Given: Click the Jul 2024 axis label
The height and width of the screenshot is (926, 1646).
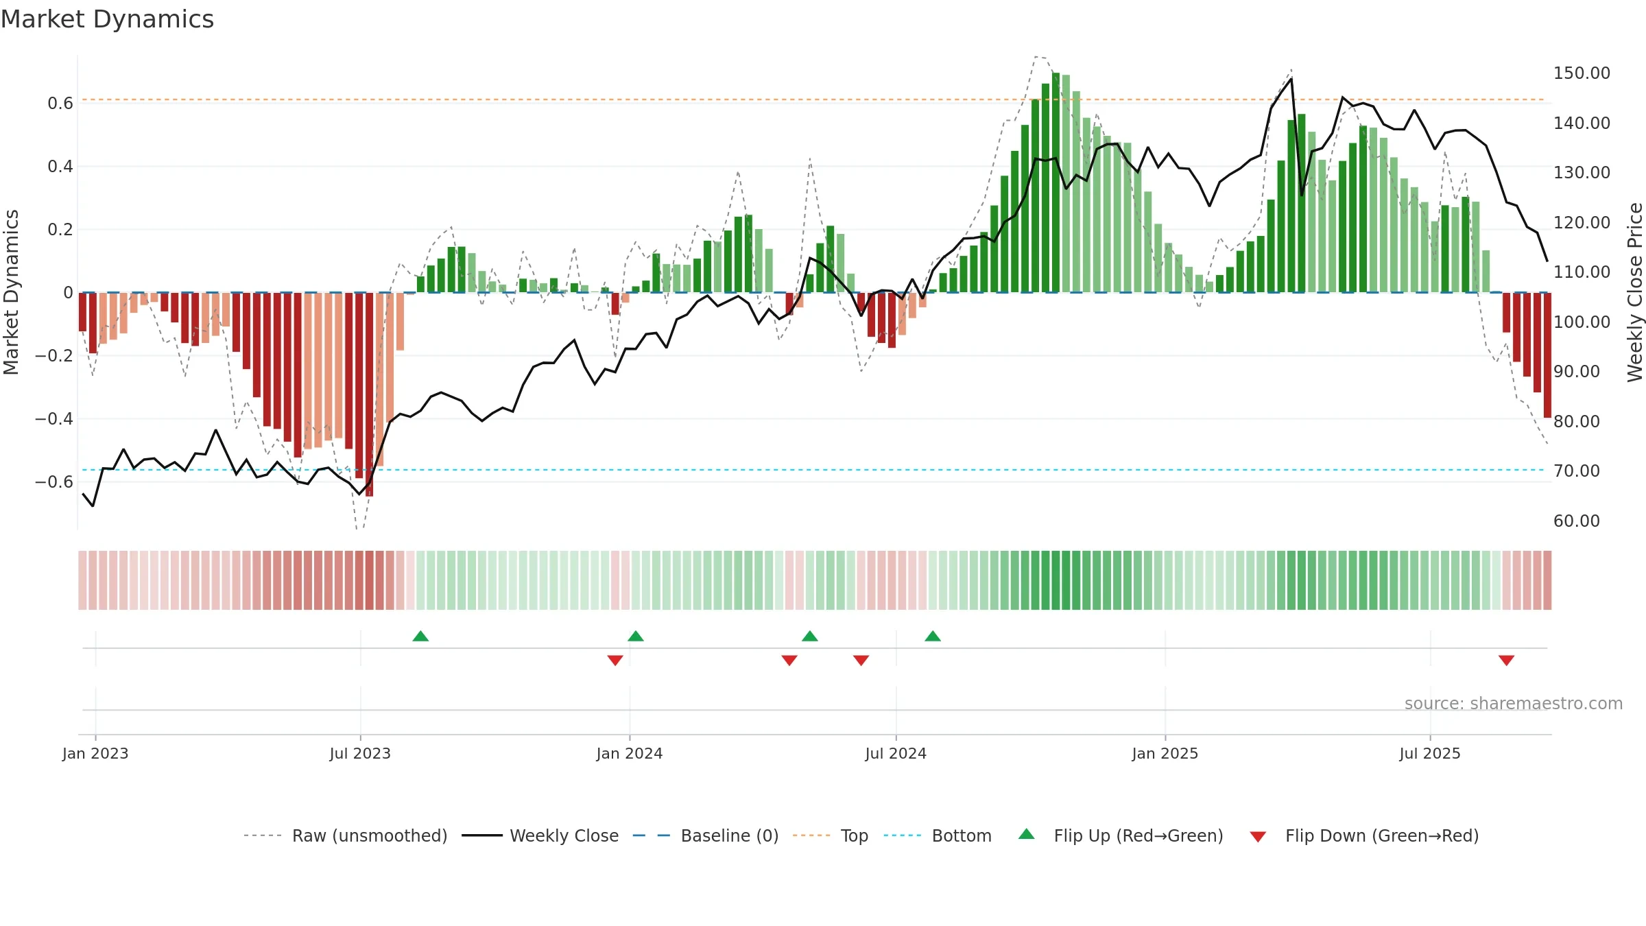Looking at the screenshot, I should [x=896, y=753].
